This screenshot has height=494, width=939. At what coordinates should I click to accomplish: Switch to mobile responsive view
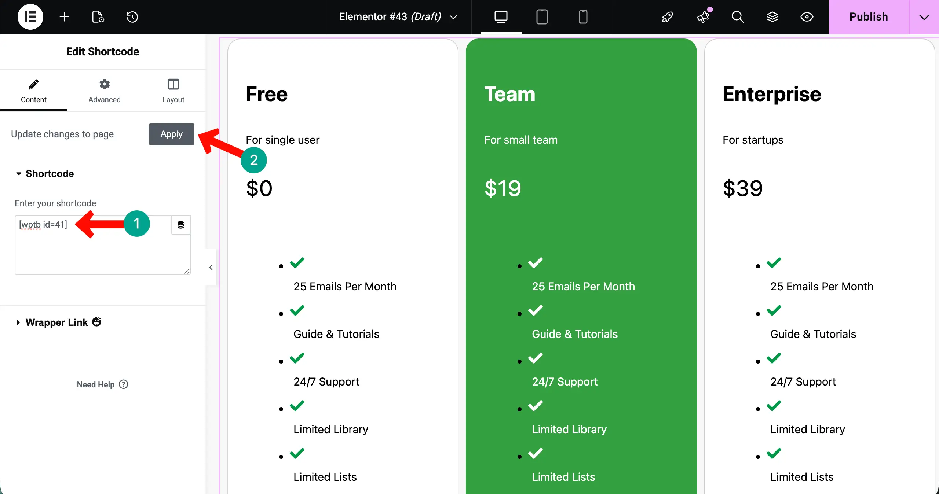[x=583, y=17]
